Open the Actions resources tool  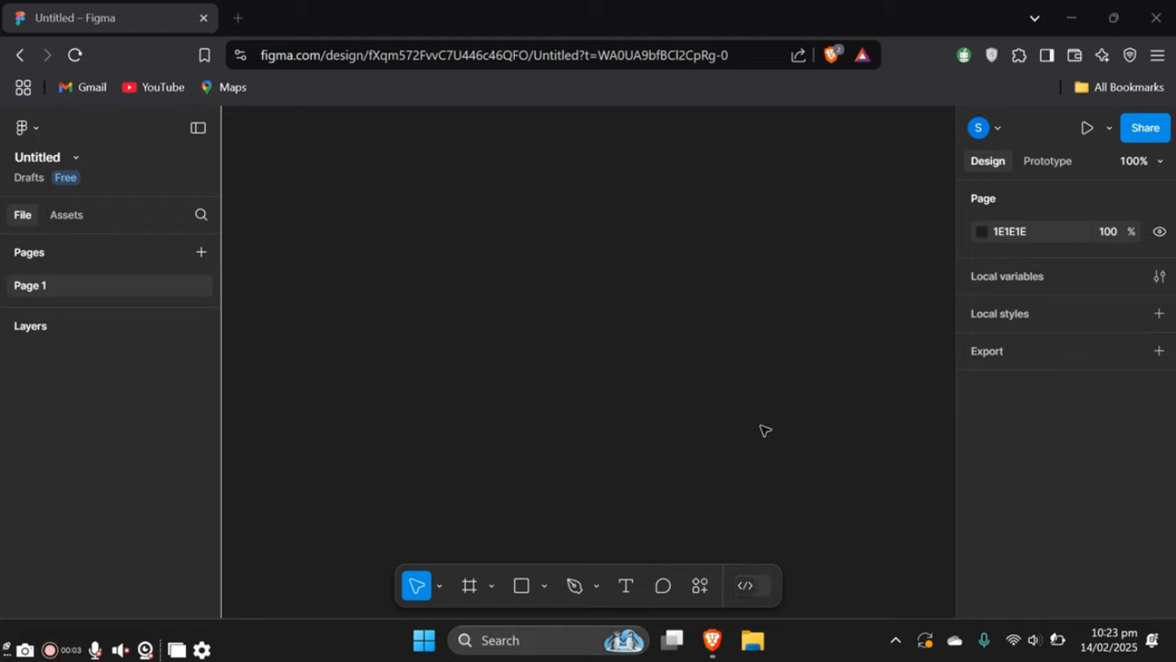tap(700, 586)
